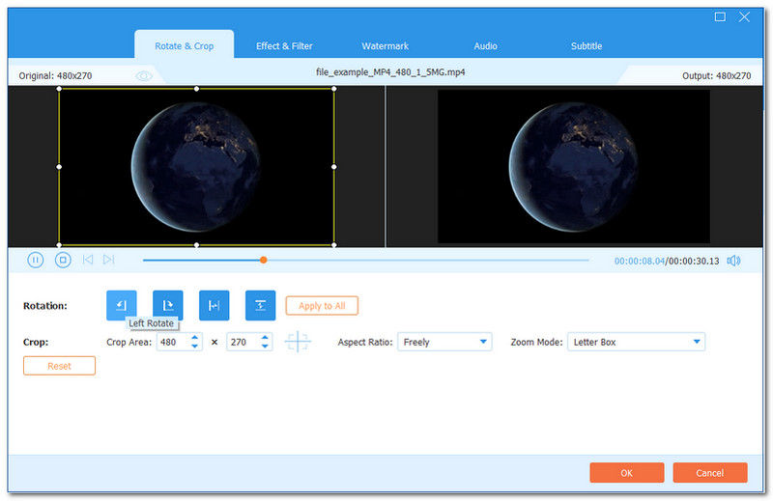The width and height of the screenshot is (773, 501).
Task: Rotate the video right 90 degrees
Action: tap(167, 305)
